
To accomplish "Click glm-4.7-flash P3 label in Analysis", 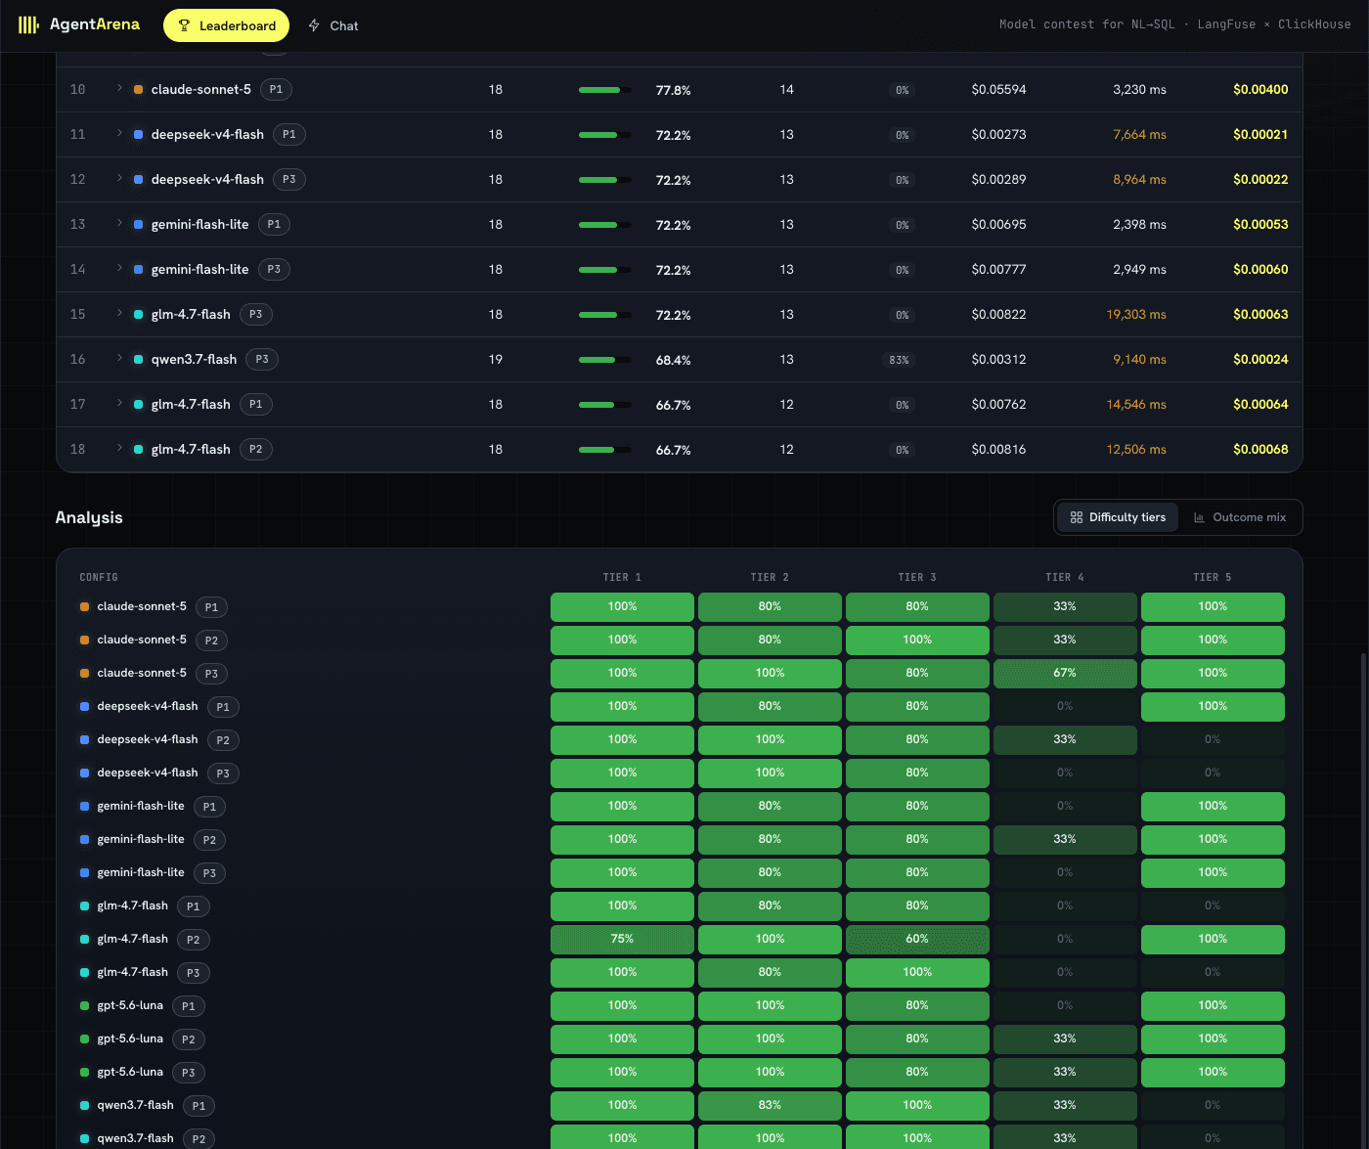I will coord(132,972).
